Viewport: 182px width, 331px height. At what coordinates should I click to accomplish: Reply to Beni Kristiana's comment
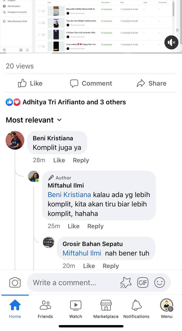tap(81, 160)
